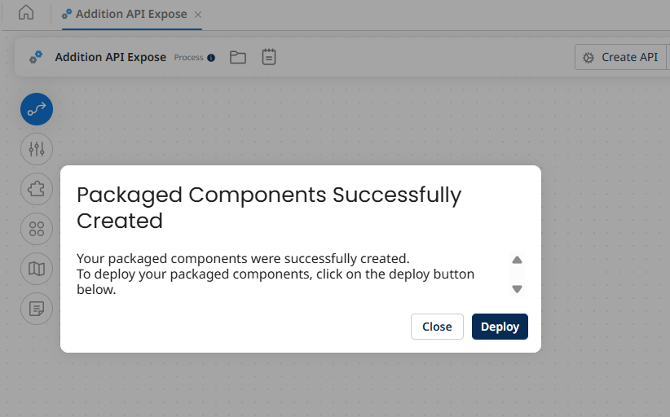The image size is (670, 417).
Task: Click the Addition API Expose process title
Action: pos(110,57)
